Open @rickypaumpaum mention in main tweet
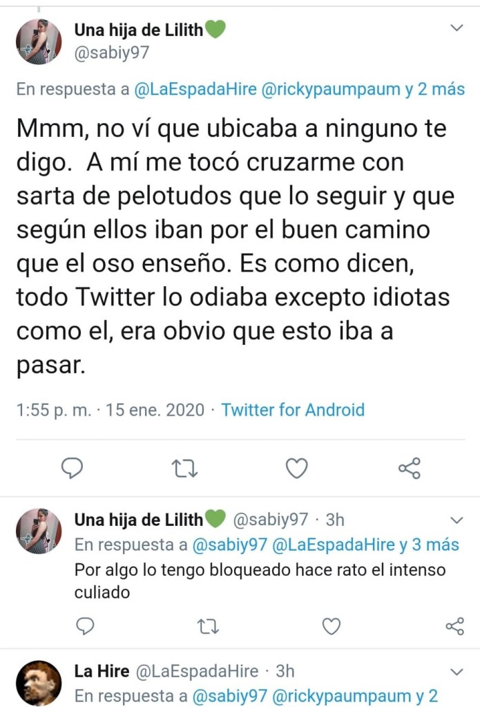This screenshot has height=707, width=480. click(x=331, y=90)
